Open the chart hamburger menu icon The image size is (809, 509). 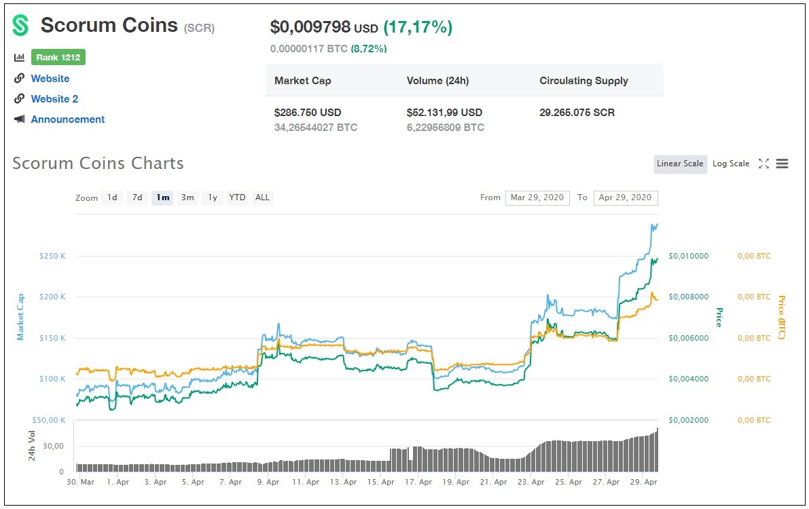point(783,164)
